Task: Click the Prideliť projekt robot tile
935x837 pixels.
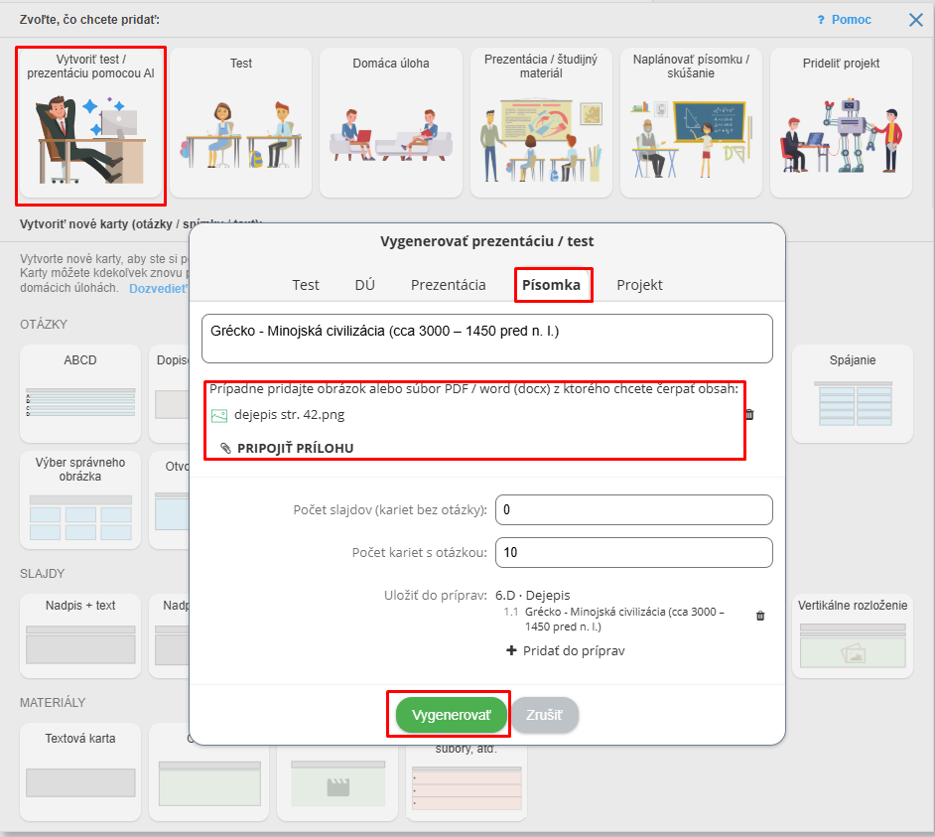Action: tap(841, 123)
